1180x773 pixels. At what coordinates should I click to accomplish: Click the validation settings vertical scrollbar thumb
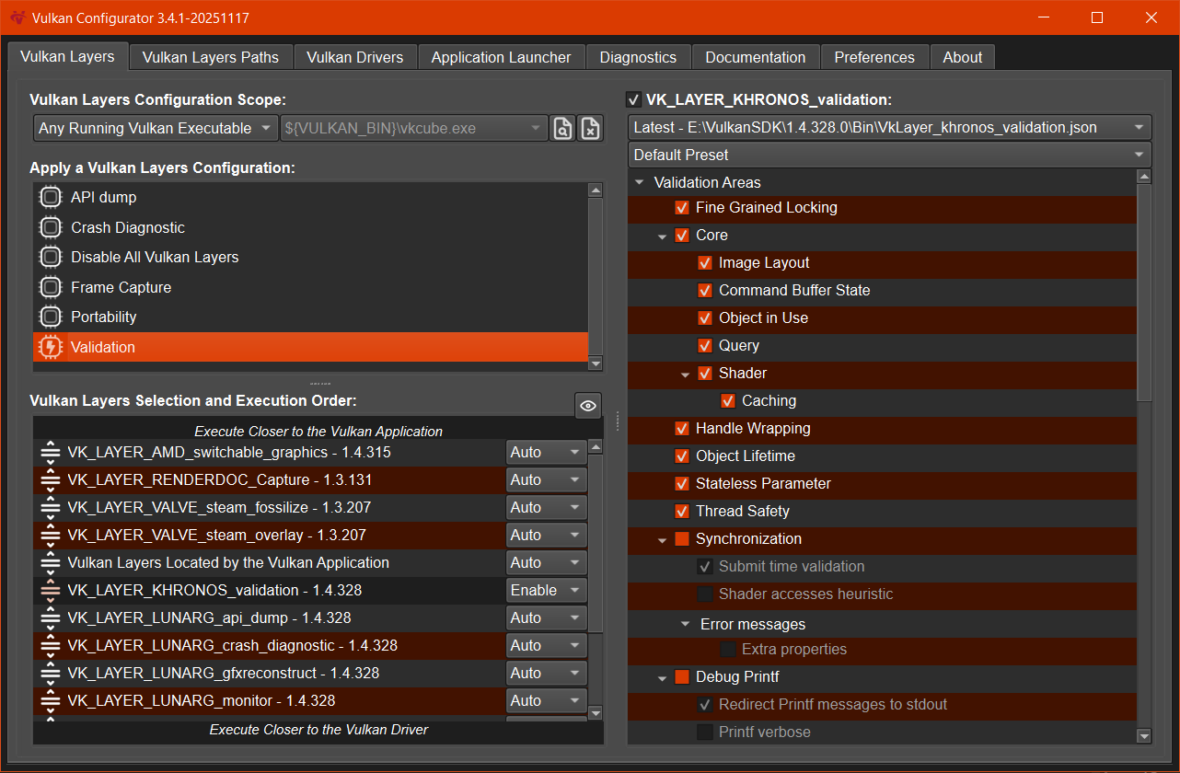coord(1144,294)
